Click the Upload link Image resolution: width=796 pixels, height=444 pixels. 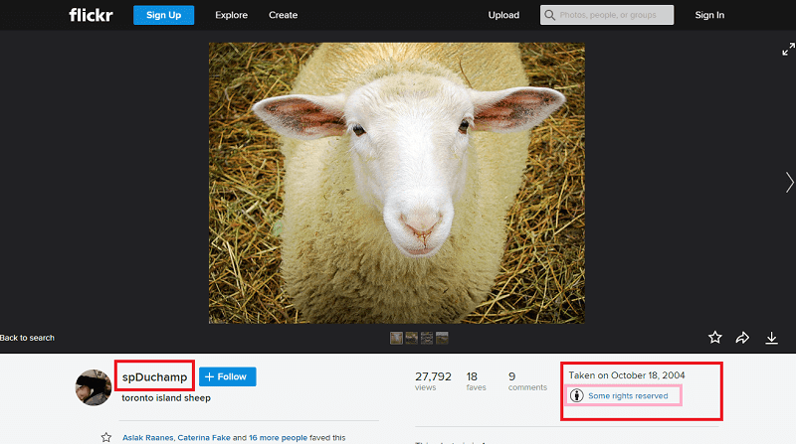click(x=503, y=15)
